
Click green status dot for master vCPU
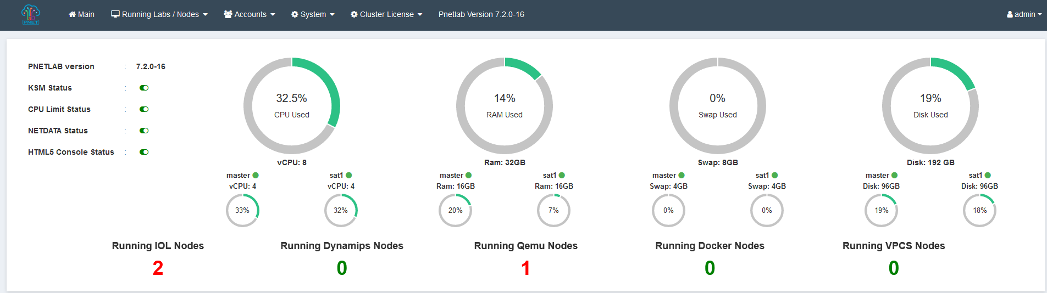coord(256,176)
